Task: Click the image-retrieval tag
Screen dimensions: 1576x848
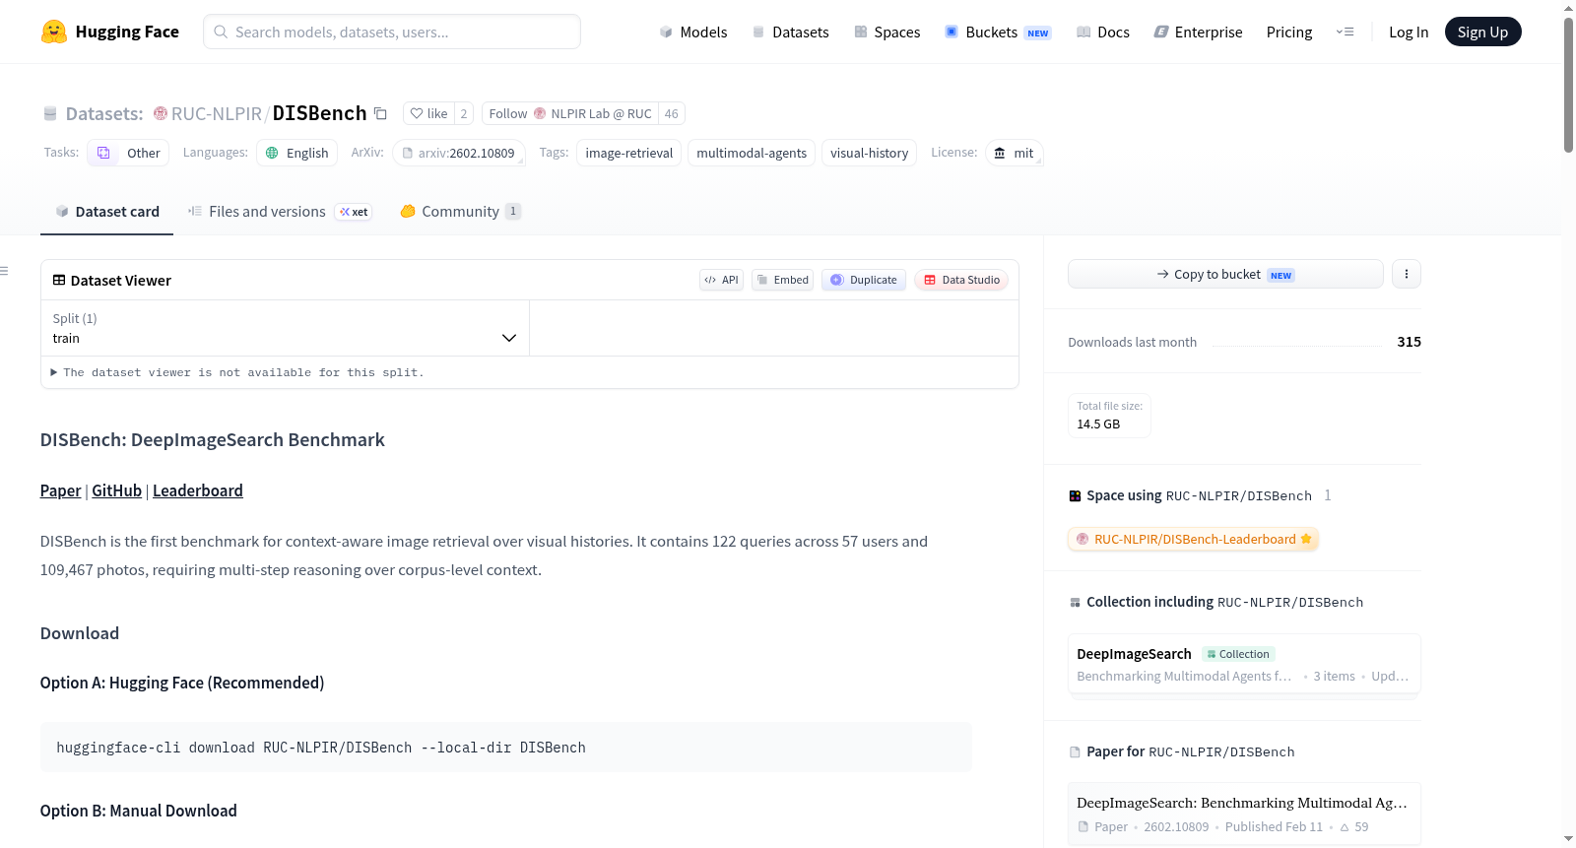Action: click(629, 153)
